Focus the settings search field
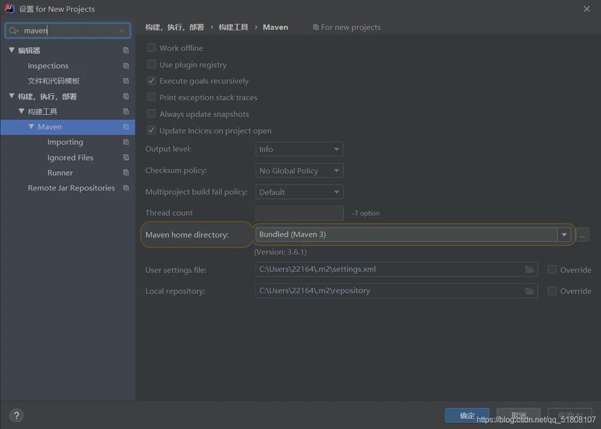 [x=68, y=31]
